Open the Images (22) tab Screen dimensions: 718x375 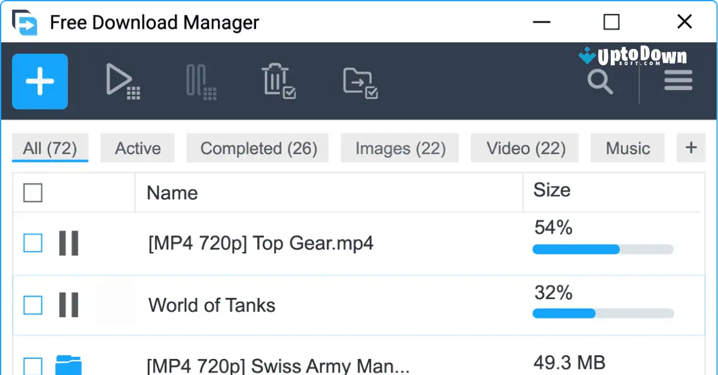399,147
